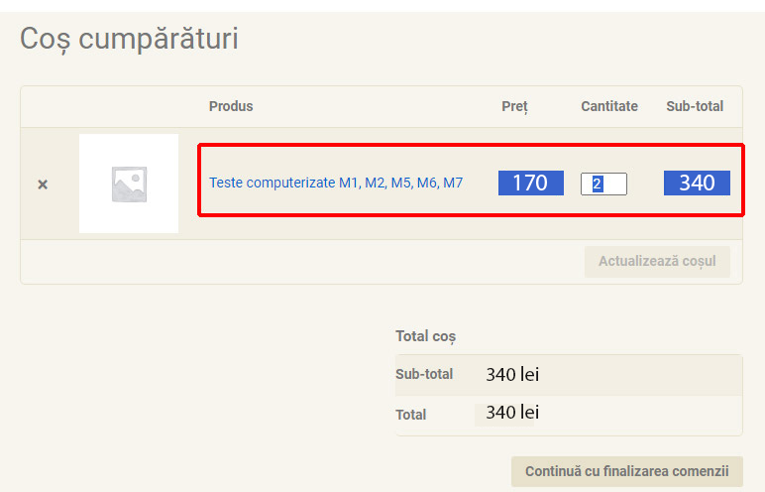The width and height of the screenshot is (765, 492).
Task: Click the Coș cumpărături page heading
Action: 129,39
